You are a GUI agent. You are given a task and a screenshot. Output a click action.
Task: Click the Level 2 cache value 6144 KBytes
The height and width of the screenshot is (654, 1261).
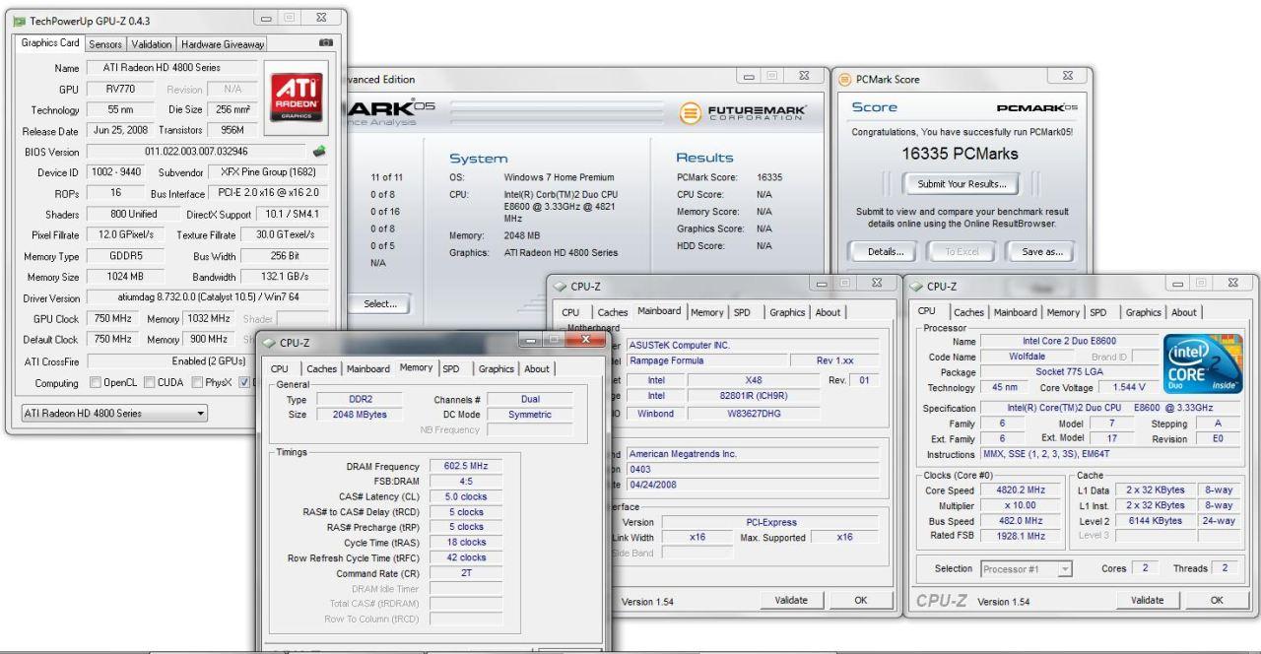(1155, 520)
